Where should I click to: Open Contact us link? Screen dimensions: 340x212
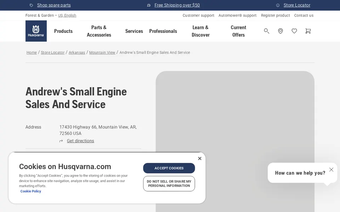click(x=304, y=15)
